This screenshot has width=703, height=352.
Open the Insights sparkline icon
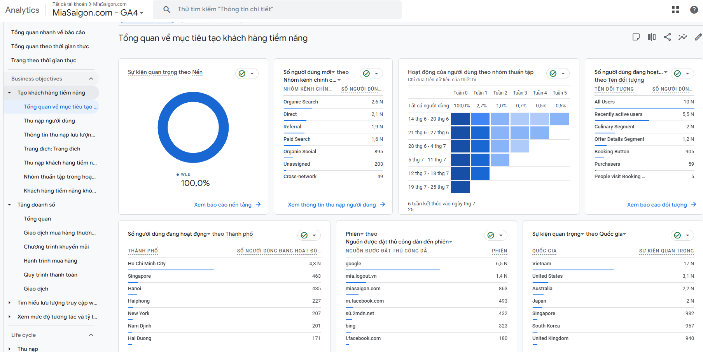(683, 37)
